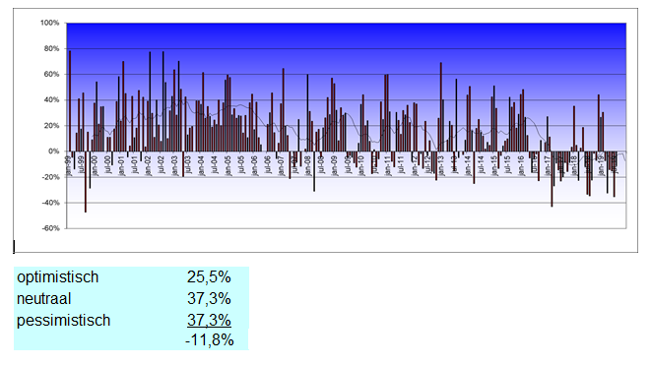Select the 25,5% optimistisch value
This screenshot has width=651, height=365.
(209, 277)
